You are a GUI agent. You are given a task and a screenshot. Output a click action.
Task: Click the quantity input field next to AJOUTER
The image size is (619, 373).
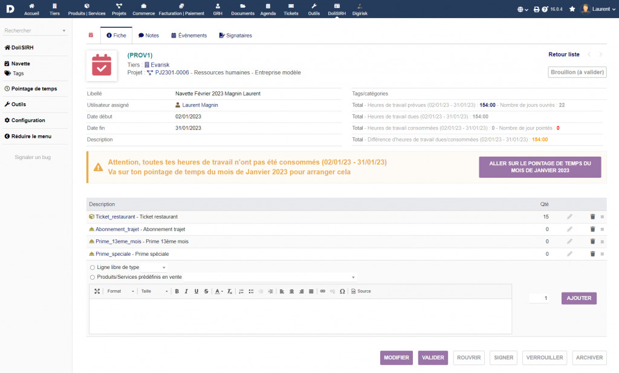[x=540, y=298]
